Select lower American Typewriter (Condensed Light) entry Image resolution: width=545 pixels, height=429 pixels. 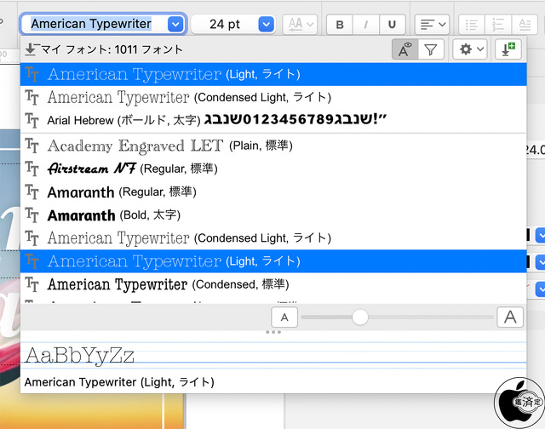point(273,238)
